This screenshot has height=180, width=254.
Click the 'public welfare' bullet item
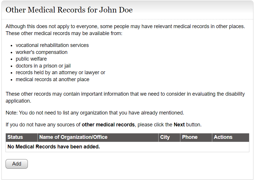31,59
